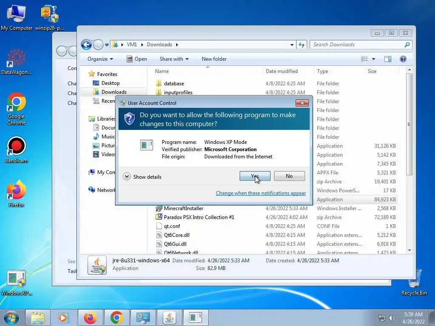The width and height of the screenshot is (435, 326).
Task: Open the recent pages dropdown arrow
Action: point(107,45)
